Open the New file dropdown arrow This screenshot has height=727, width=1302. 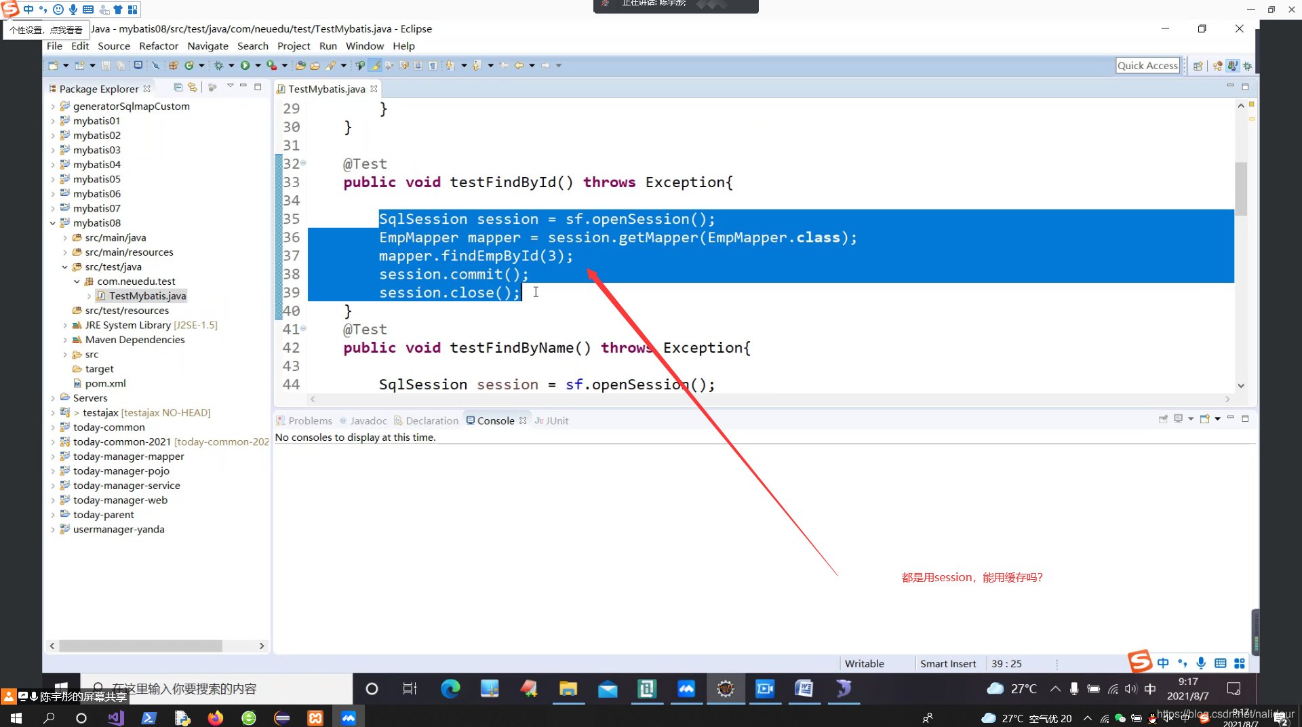pyautogui.click(x=66, y=66)
